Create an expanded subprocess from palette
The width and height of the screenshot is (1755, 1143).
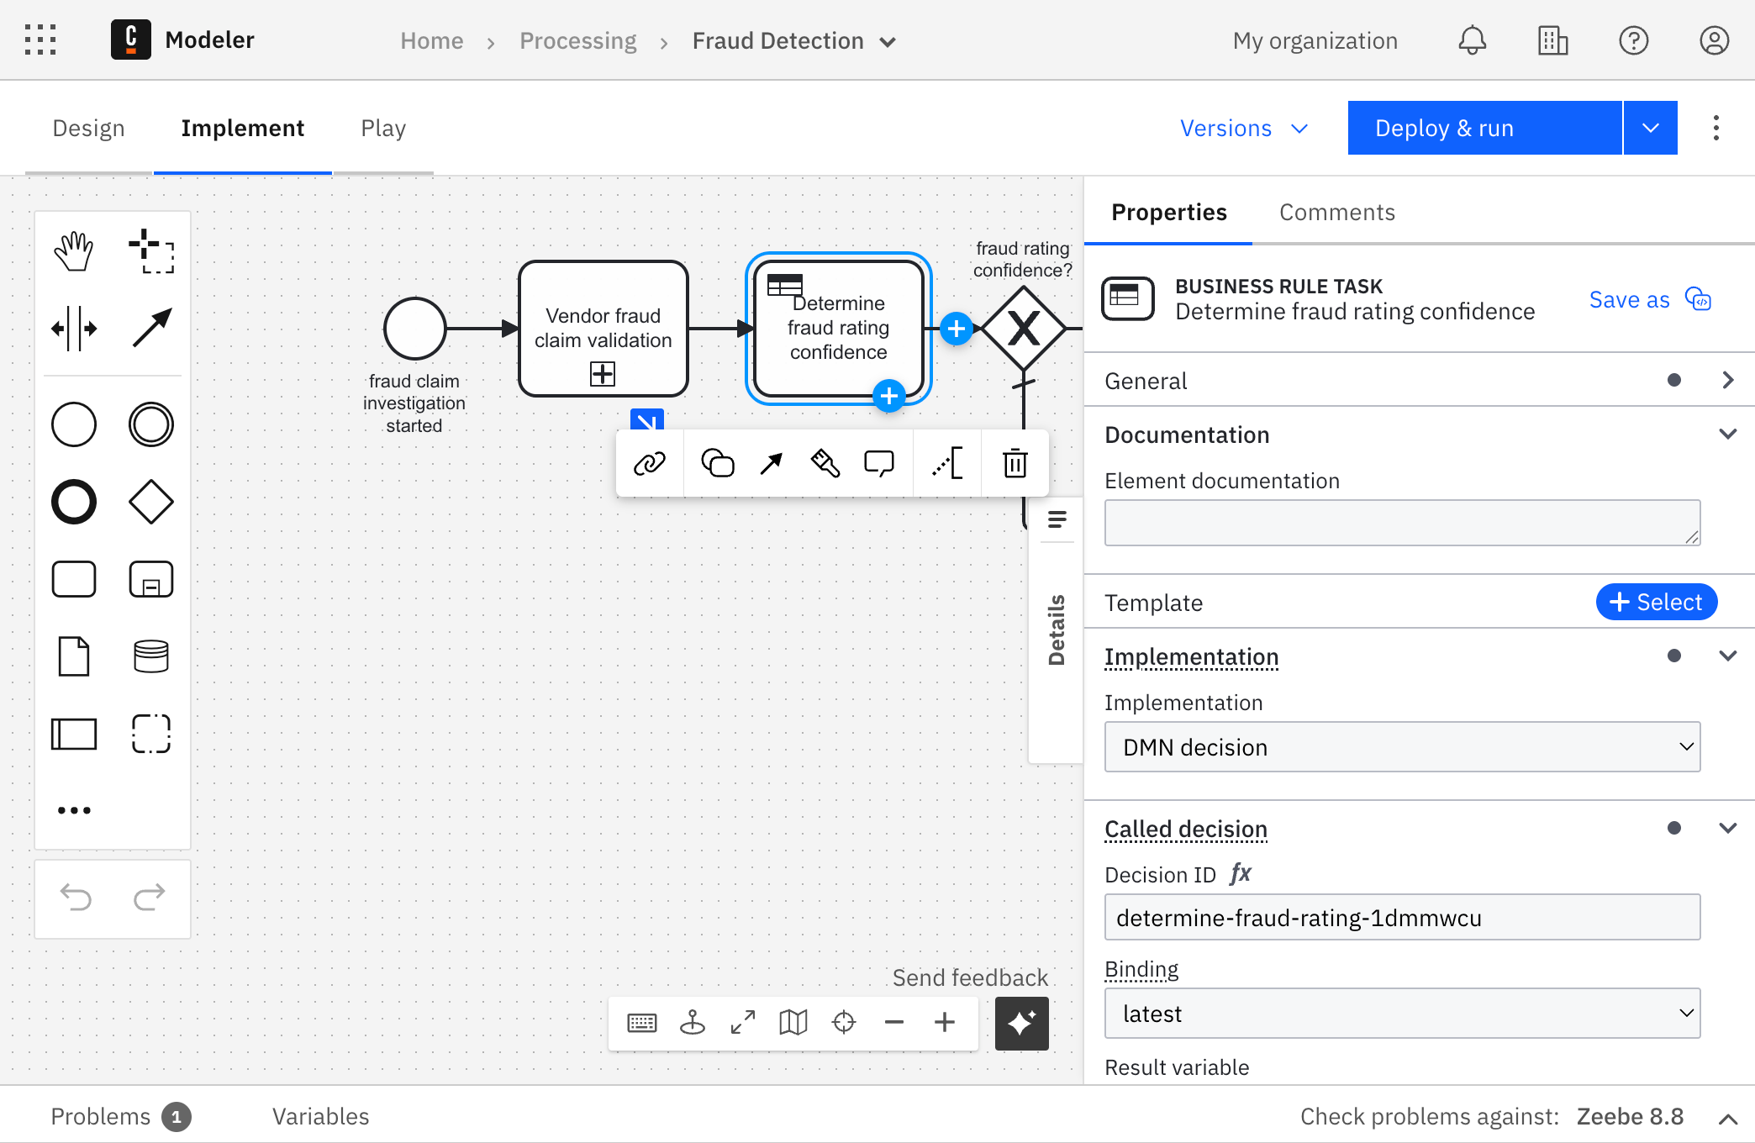[151, 579]
